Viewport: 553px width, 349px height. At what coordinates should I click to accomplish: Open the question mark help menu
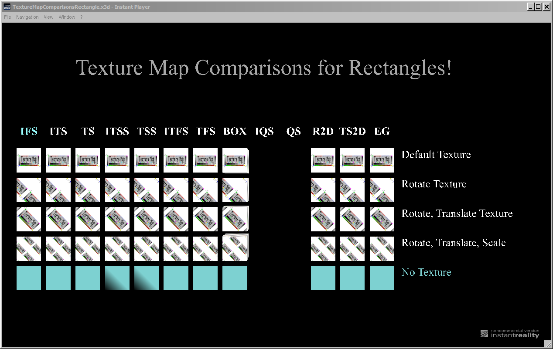click(81, 17)
